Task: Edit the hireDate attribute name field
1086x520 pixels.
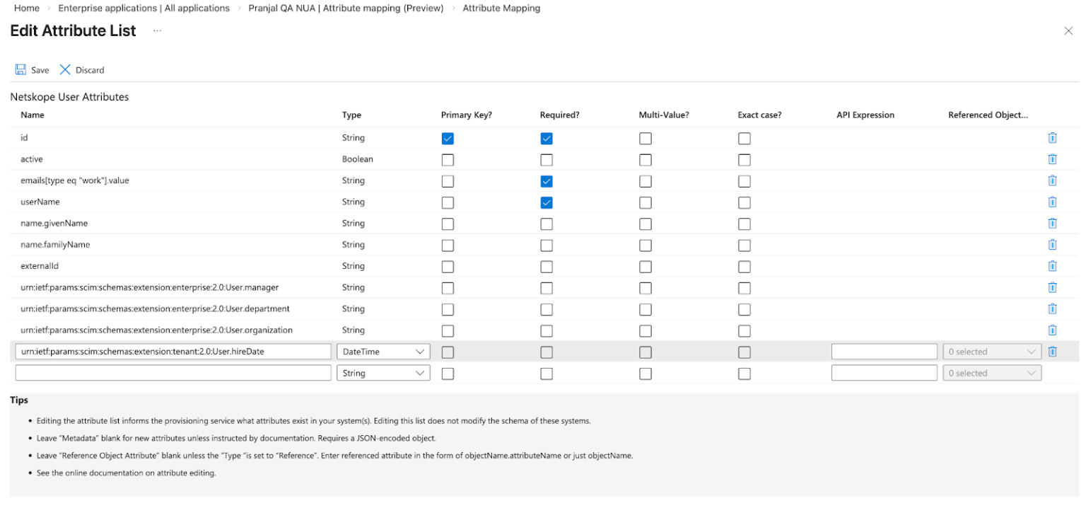Action: coord(173,352)
